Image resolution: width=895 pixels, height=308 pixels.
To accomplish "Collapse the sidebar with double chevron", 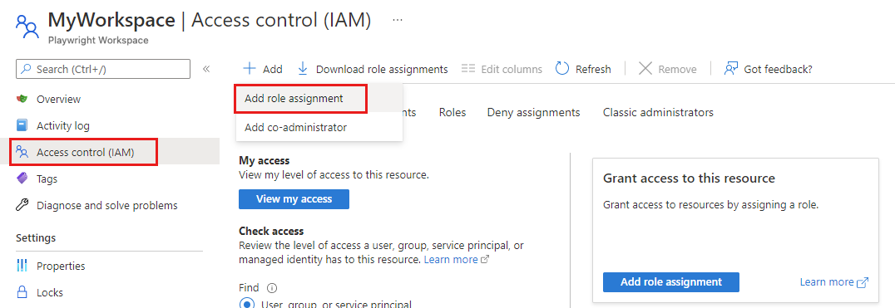I will pos(206,69).
